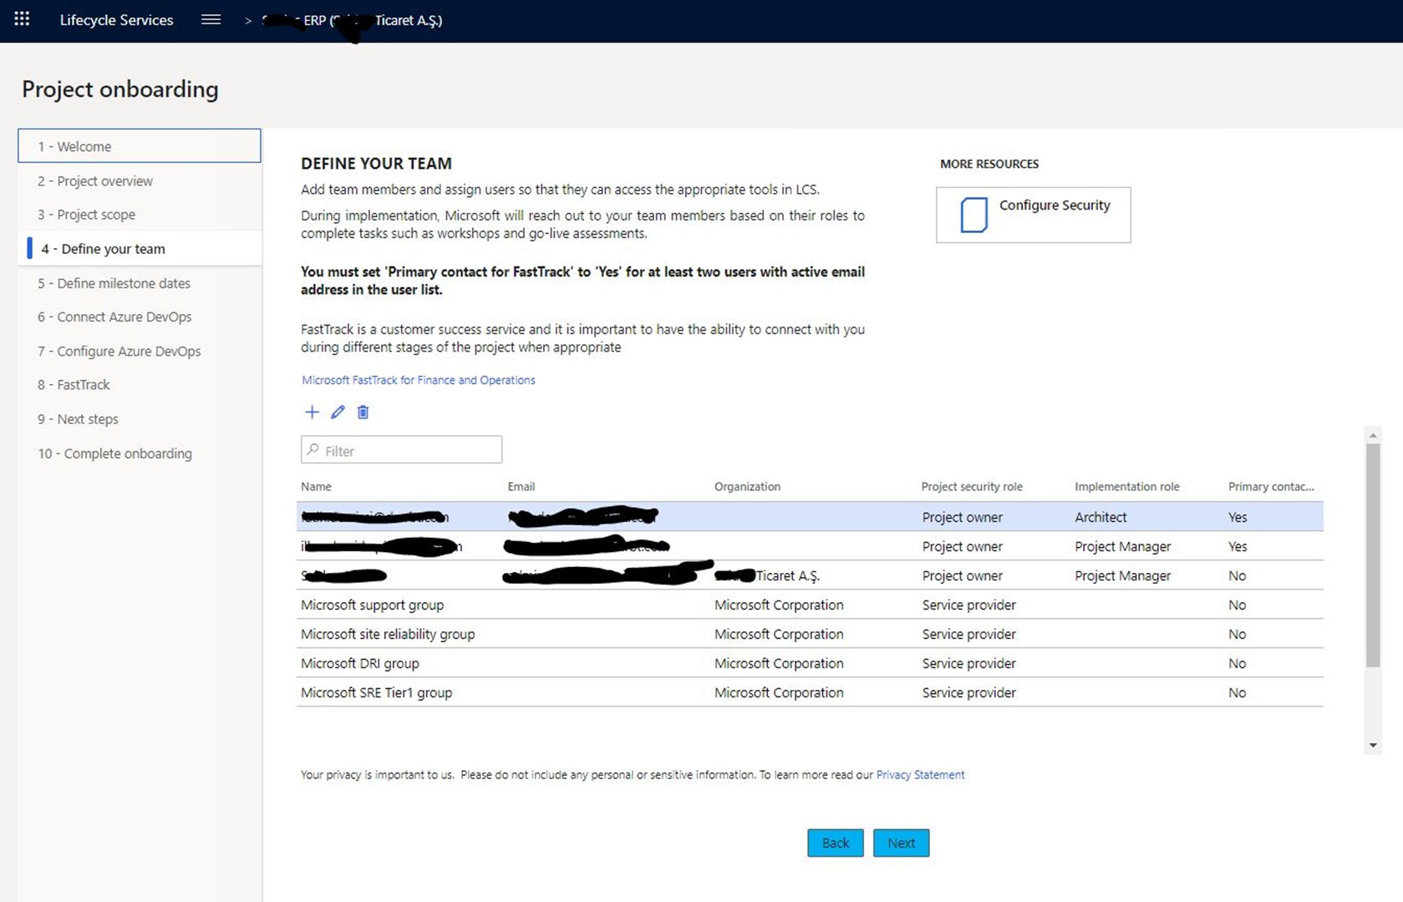Edit selected user with pencil icon
The image size is (1403, 902).
pos(338,412)
